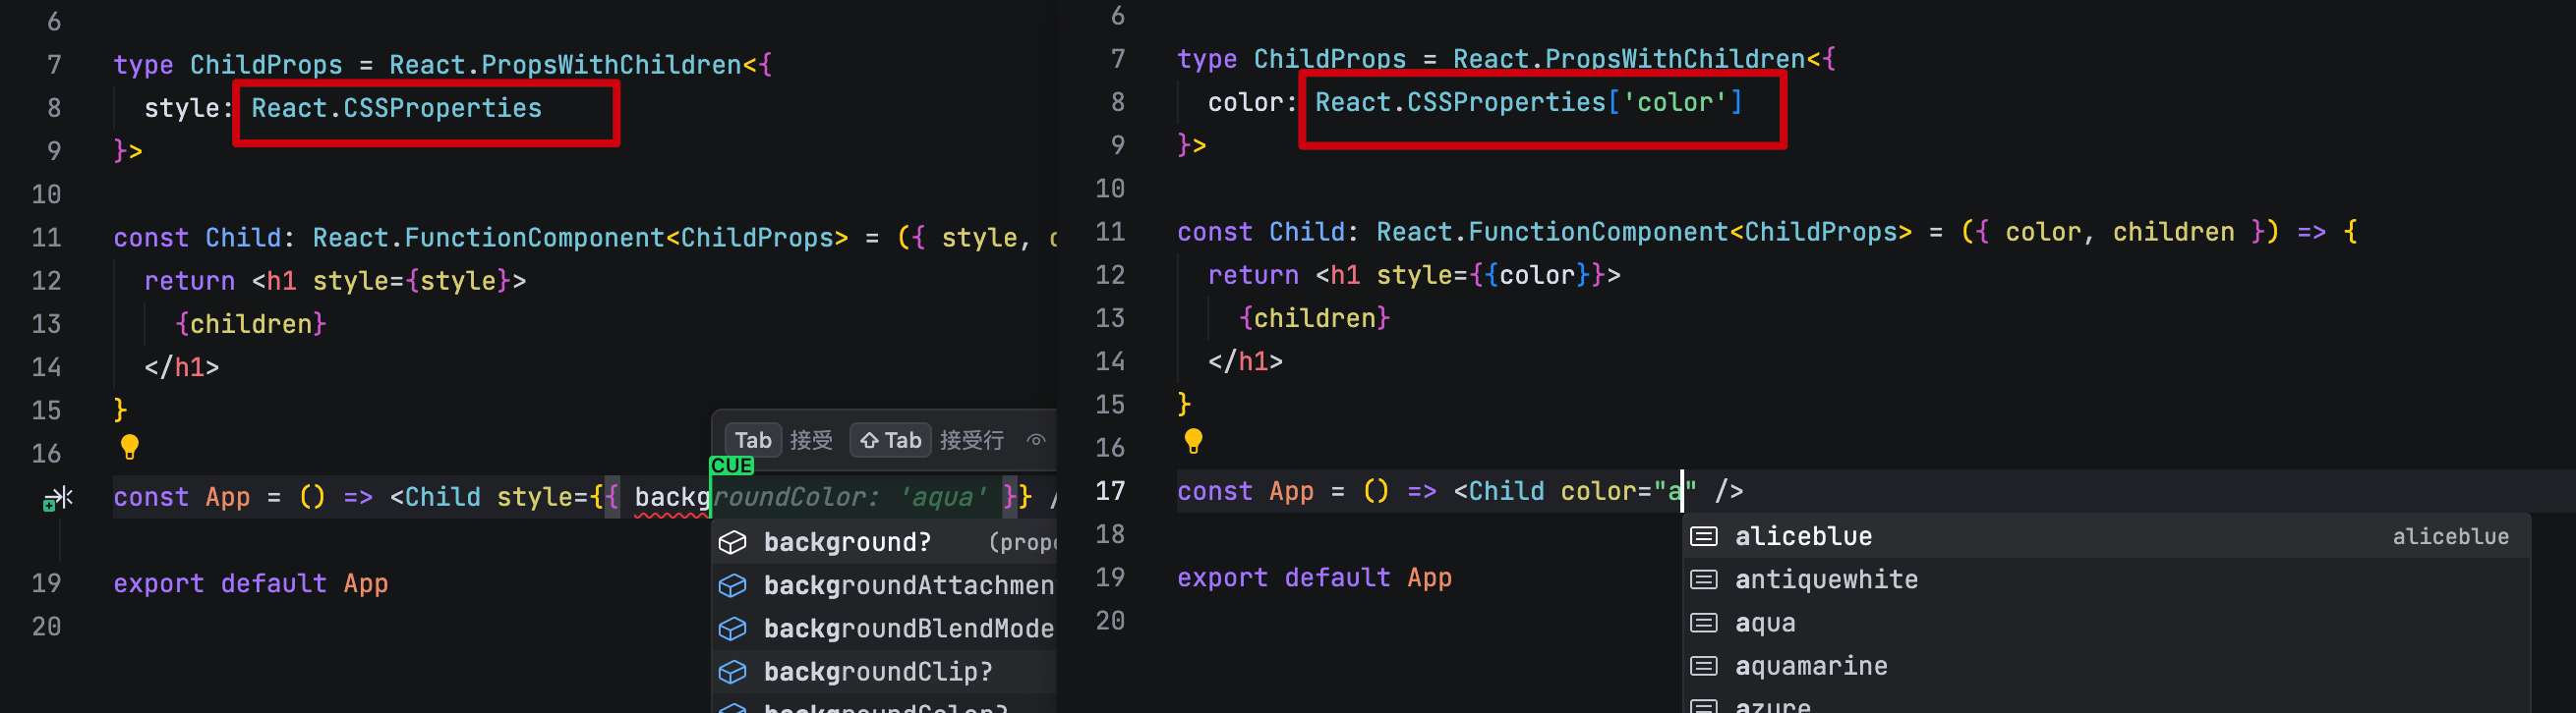This screenshot has width=2576, height=713.
Task: Click the property icon beside background?
Action: (x=733, y=542)
